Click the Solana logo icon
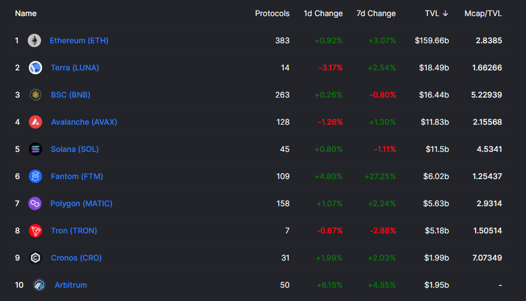 click(x=35, y=149)
